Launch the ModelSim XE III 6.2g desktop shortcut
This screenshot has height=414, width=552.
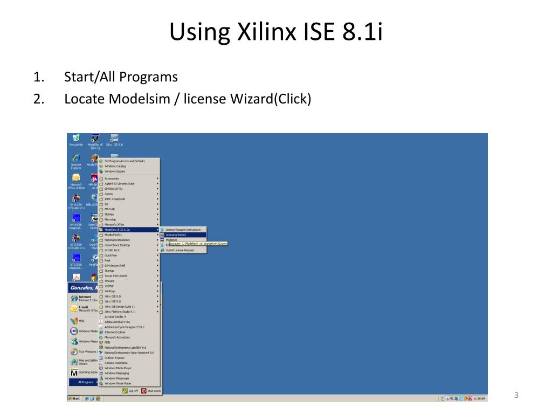point(95,141)
